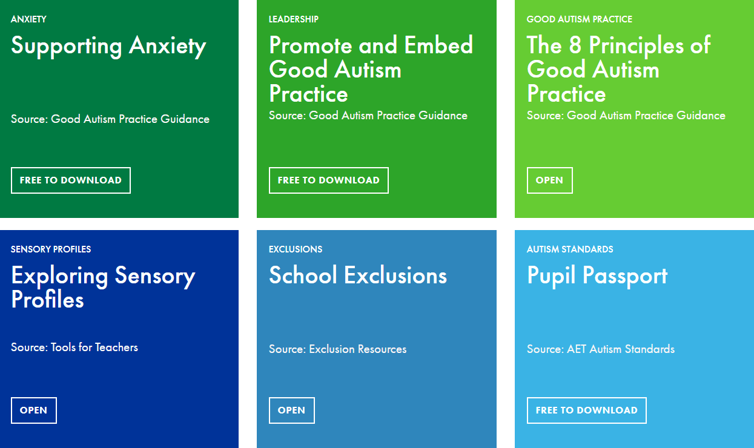Click FREE TO DOWNLOAD on the Leadership card
The height and width of the screenshot is (448, 754).
[328, 180]
